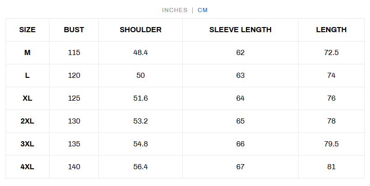Click the shoulder value 48.4
The width and height of the screenshot is (370, 186).
tap(140, 53)
